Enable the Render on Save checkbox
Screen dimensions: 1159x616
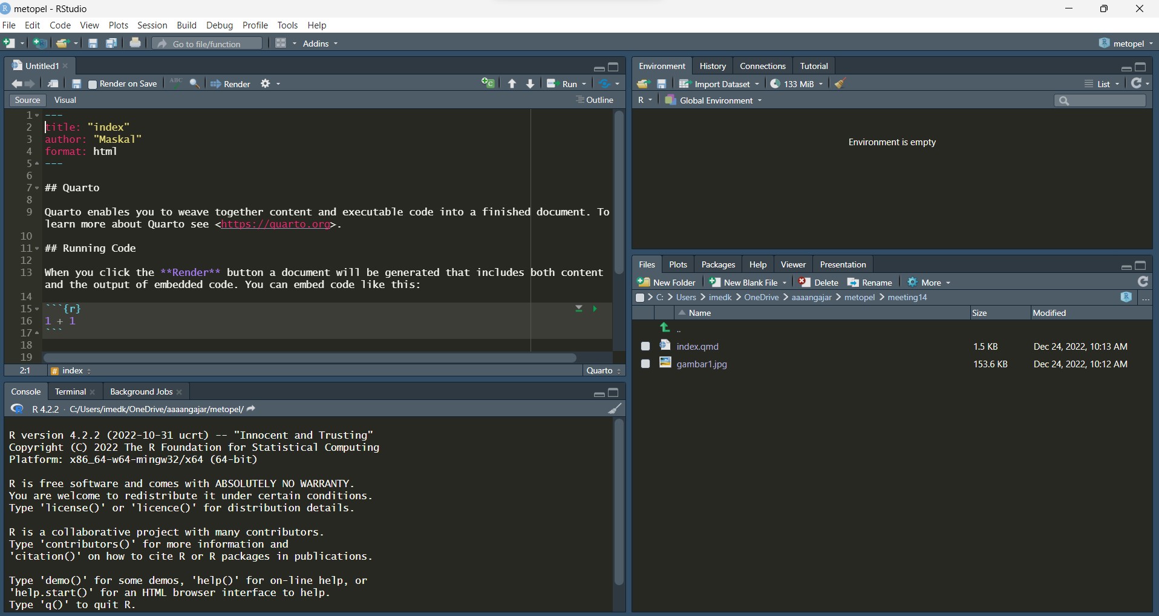tap(93, 85)
